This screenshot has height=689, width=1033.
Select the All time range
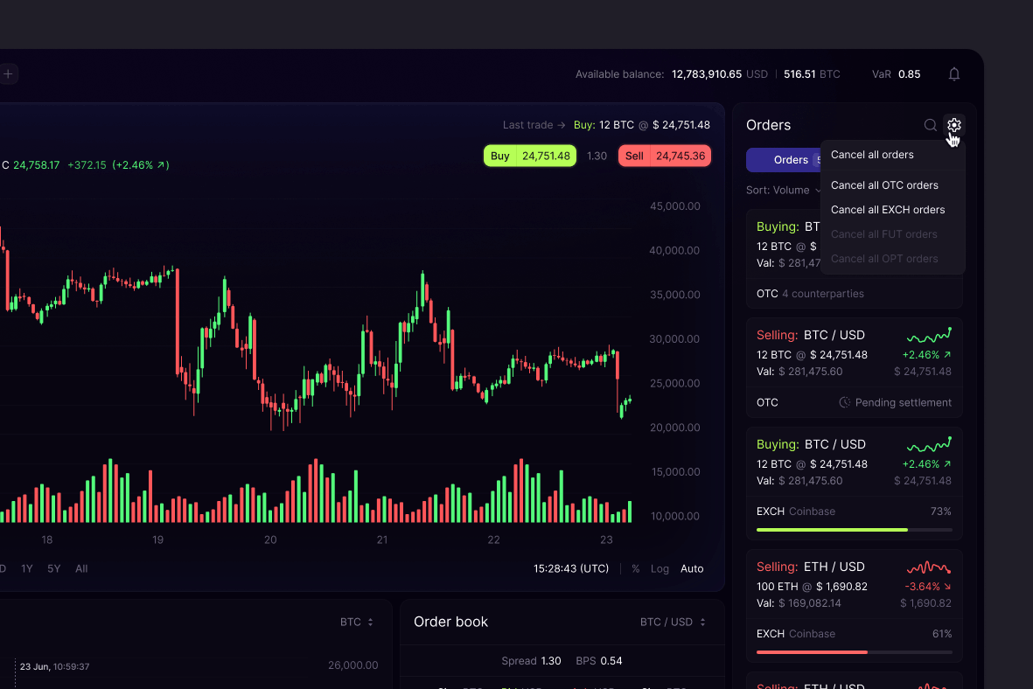coord(81,568)
